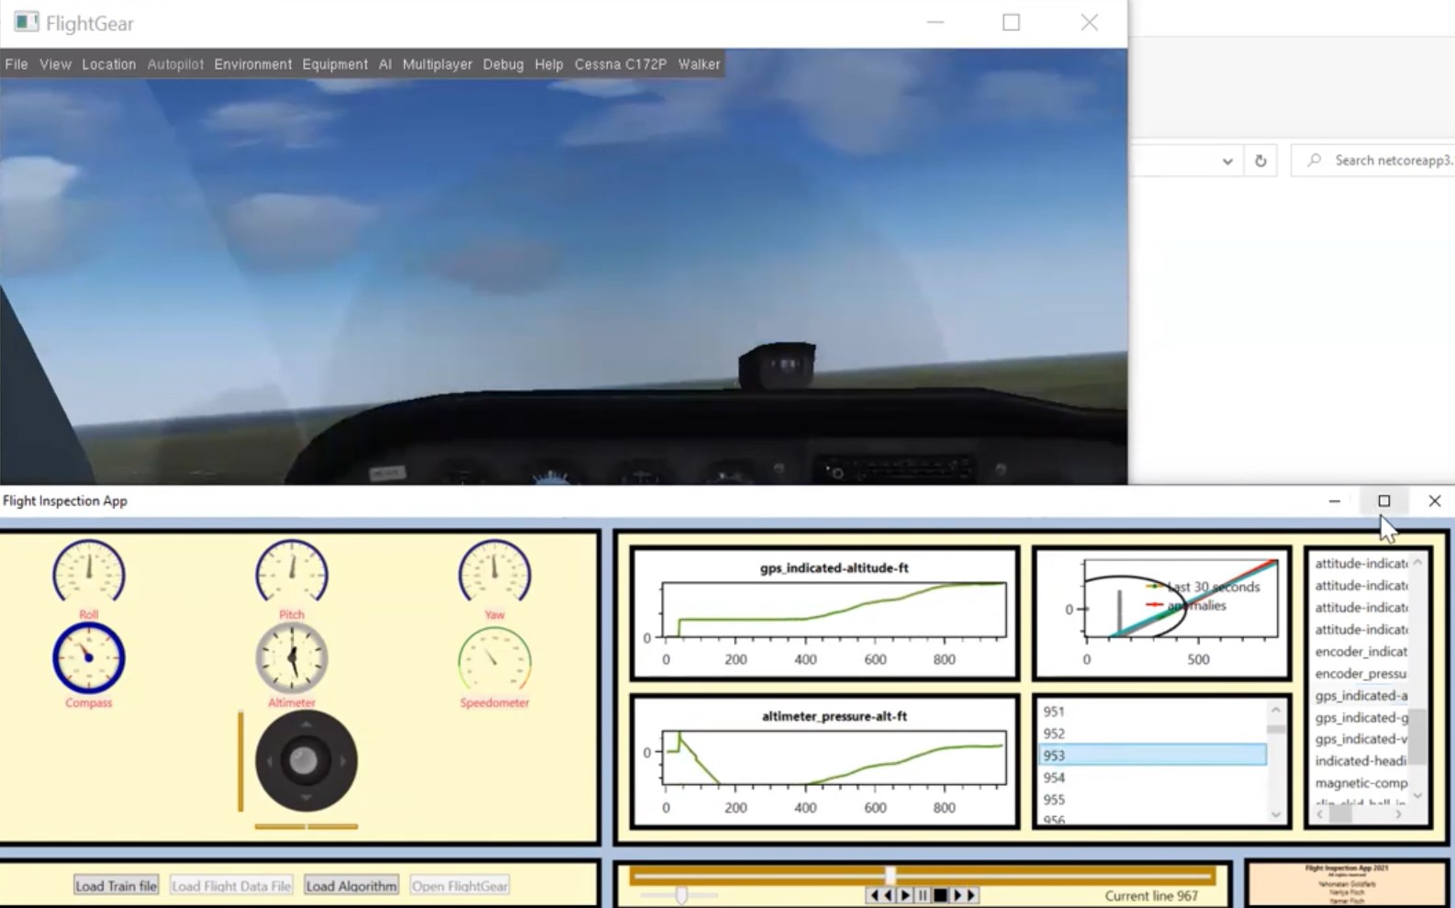Open the Equipment menu

(334, 64)
